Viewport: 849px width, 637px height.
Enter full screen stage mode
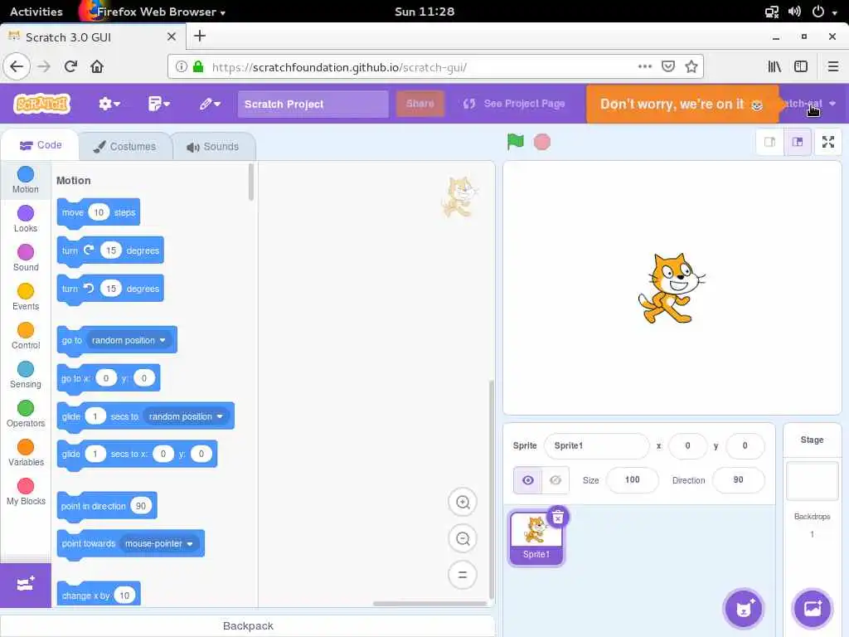coord(828,142)
